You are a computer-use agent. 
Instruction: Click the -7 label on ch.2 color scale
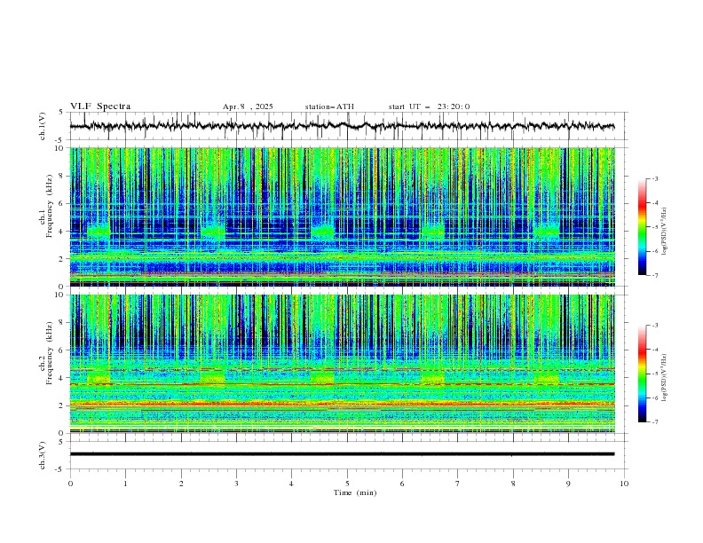coord(655,422)
